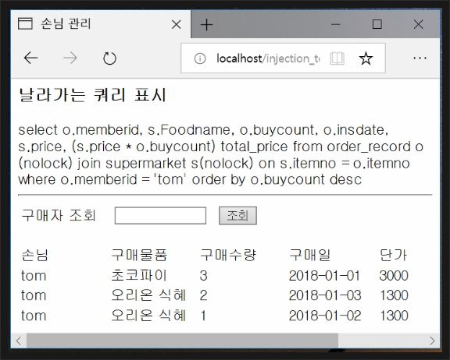Viewport: 450px width, 360px height.
Task: Focus the 구매자 조회 text input
Action: 160,216
